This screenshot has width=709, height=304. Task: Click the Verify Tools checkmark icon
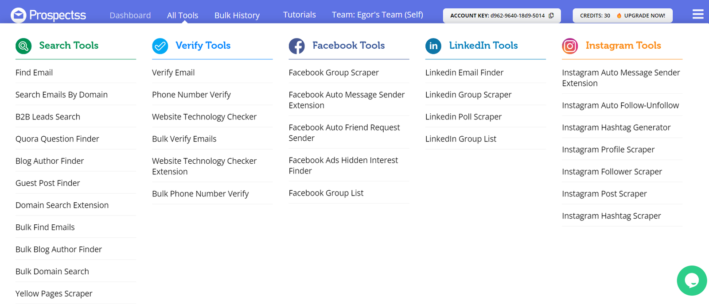[x=160, y=46]
